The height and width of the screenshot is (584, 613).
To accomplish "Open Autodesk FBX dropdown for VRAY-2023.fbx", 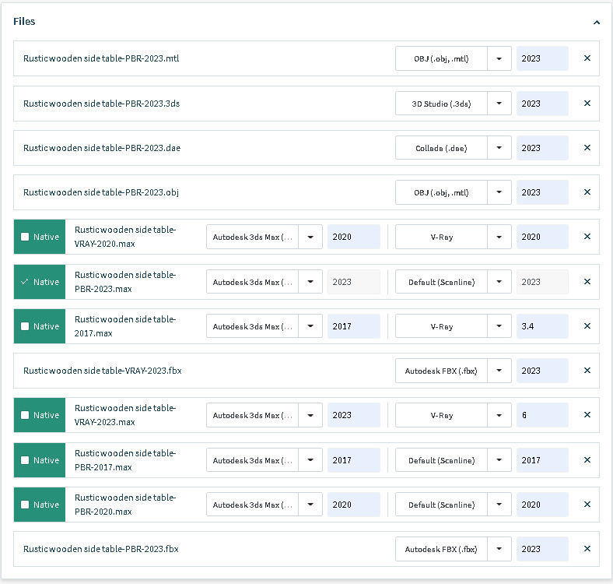I will click(x=499, y=371).
